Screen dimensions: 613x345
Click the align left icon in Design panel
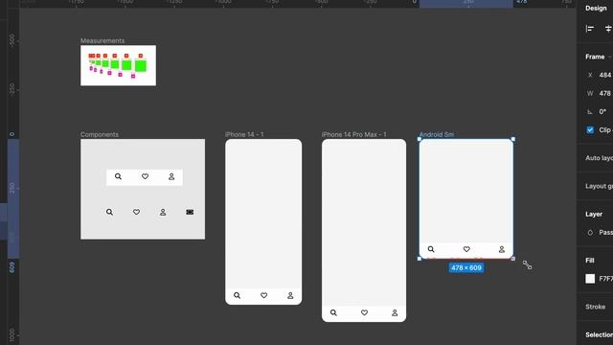tap(590, 29)
